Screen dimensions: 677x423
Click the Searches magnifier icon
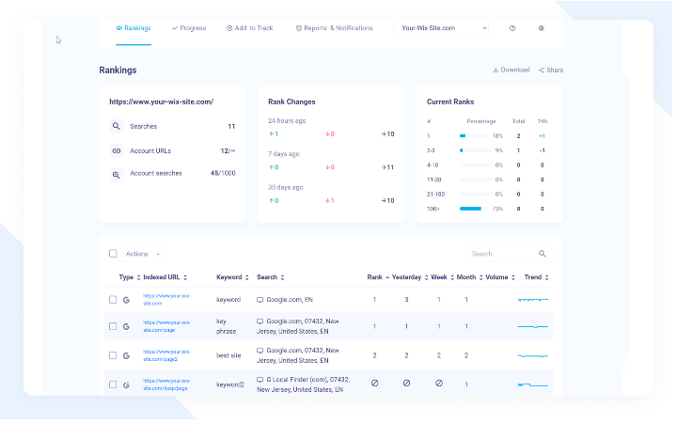click(x=117, y=127)
